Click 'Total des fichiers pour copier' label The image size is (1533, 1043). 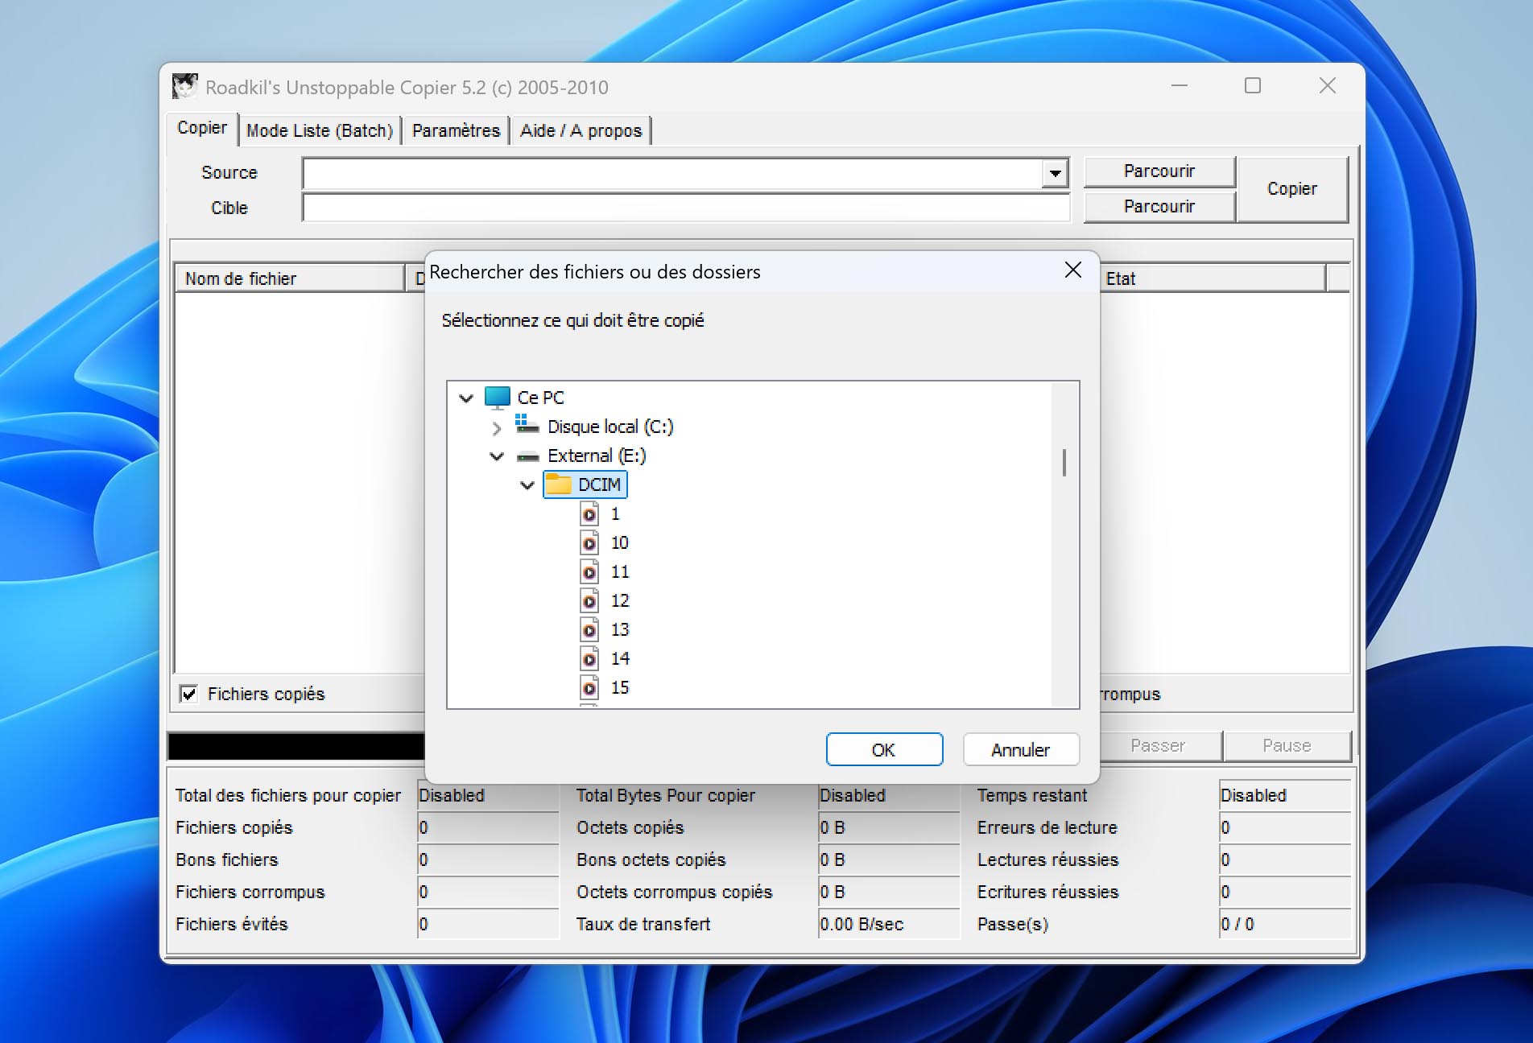(x=287, y=795)
